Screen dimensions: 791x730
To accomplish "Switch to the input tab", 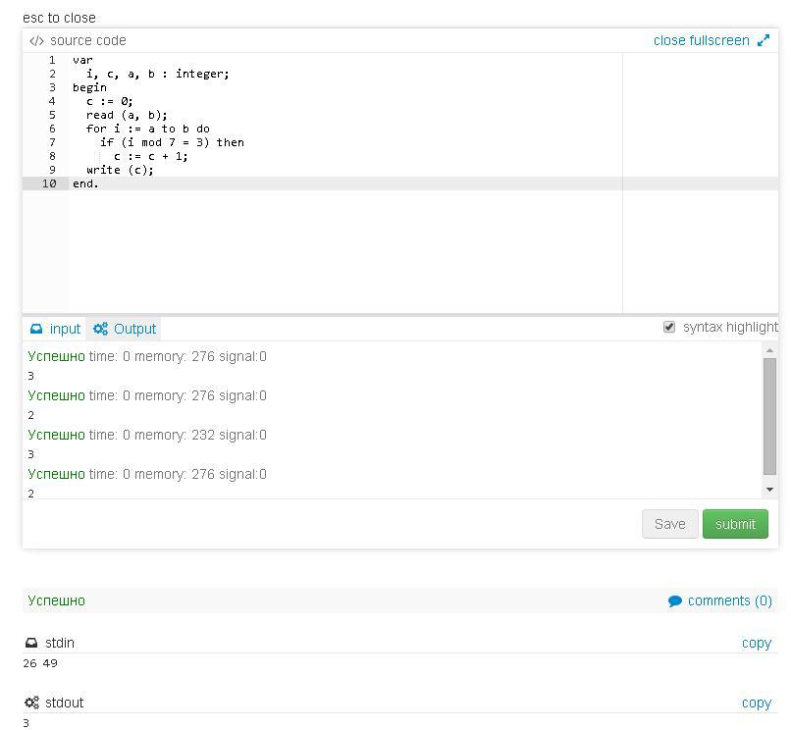I will pos(65,329).
